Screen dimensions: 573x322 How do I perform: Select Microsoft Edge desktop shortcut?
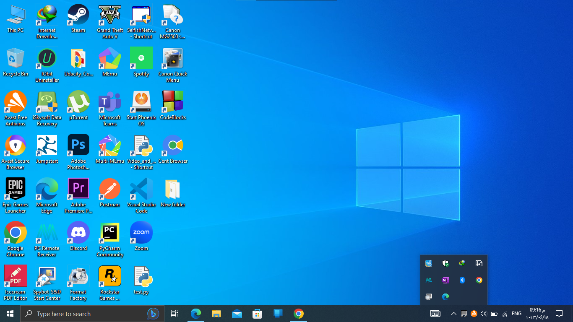point(47,196)
